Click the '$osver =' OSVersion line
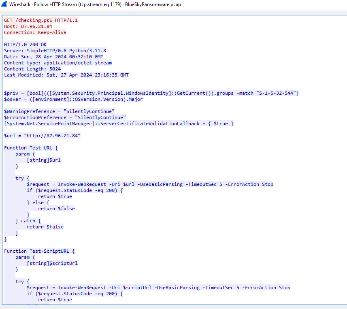 (x=73, y=99)
